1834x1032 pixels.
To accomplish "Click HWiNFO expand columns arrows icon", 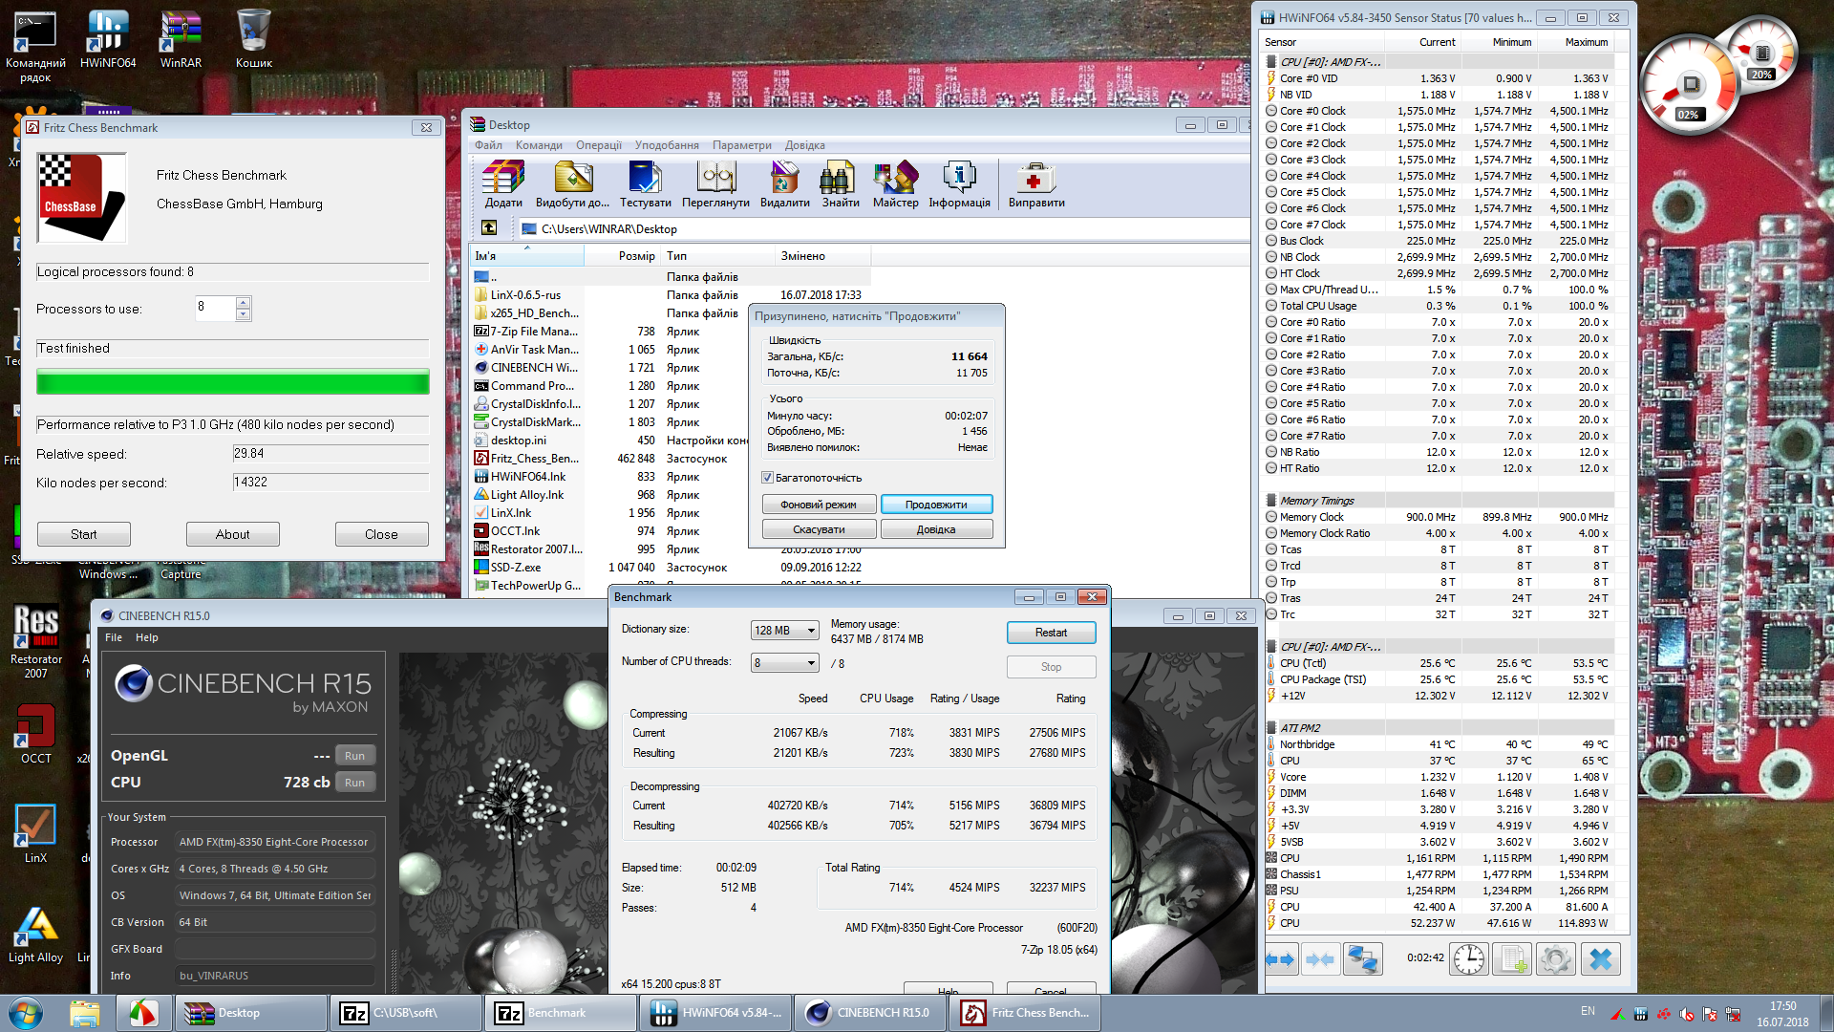I will coord(1280,958).
